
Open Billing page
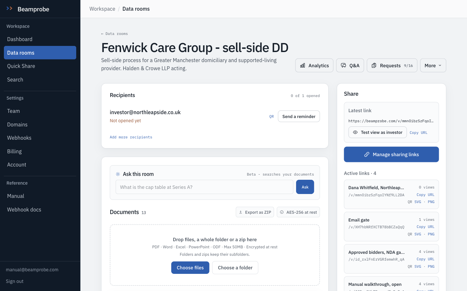coord(40,151)
